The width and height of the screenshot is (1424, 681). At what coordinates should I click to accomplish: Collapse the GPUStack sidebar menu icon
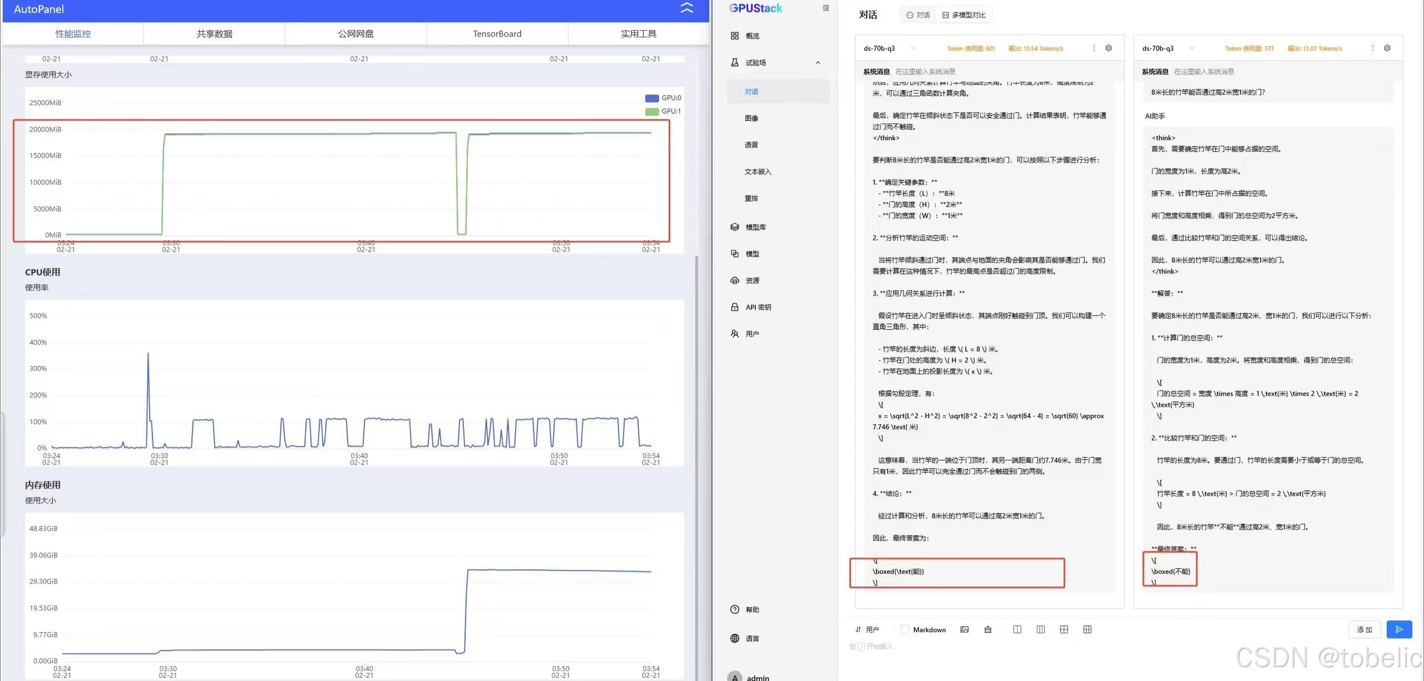pyautogui.click(x=825, y=8)
